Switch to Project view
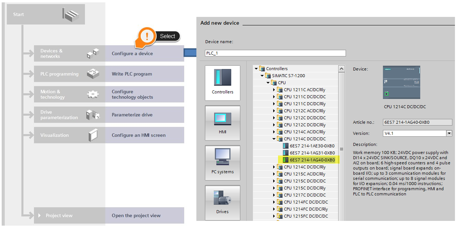This screenshot has height=228, width=458. tap(69, 215)
